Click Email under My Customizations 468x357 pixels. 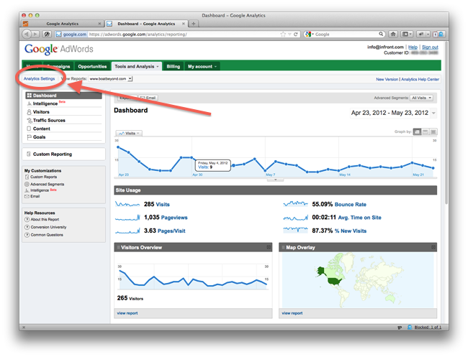coord(35,196)
